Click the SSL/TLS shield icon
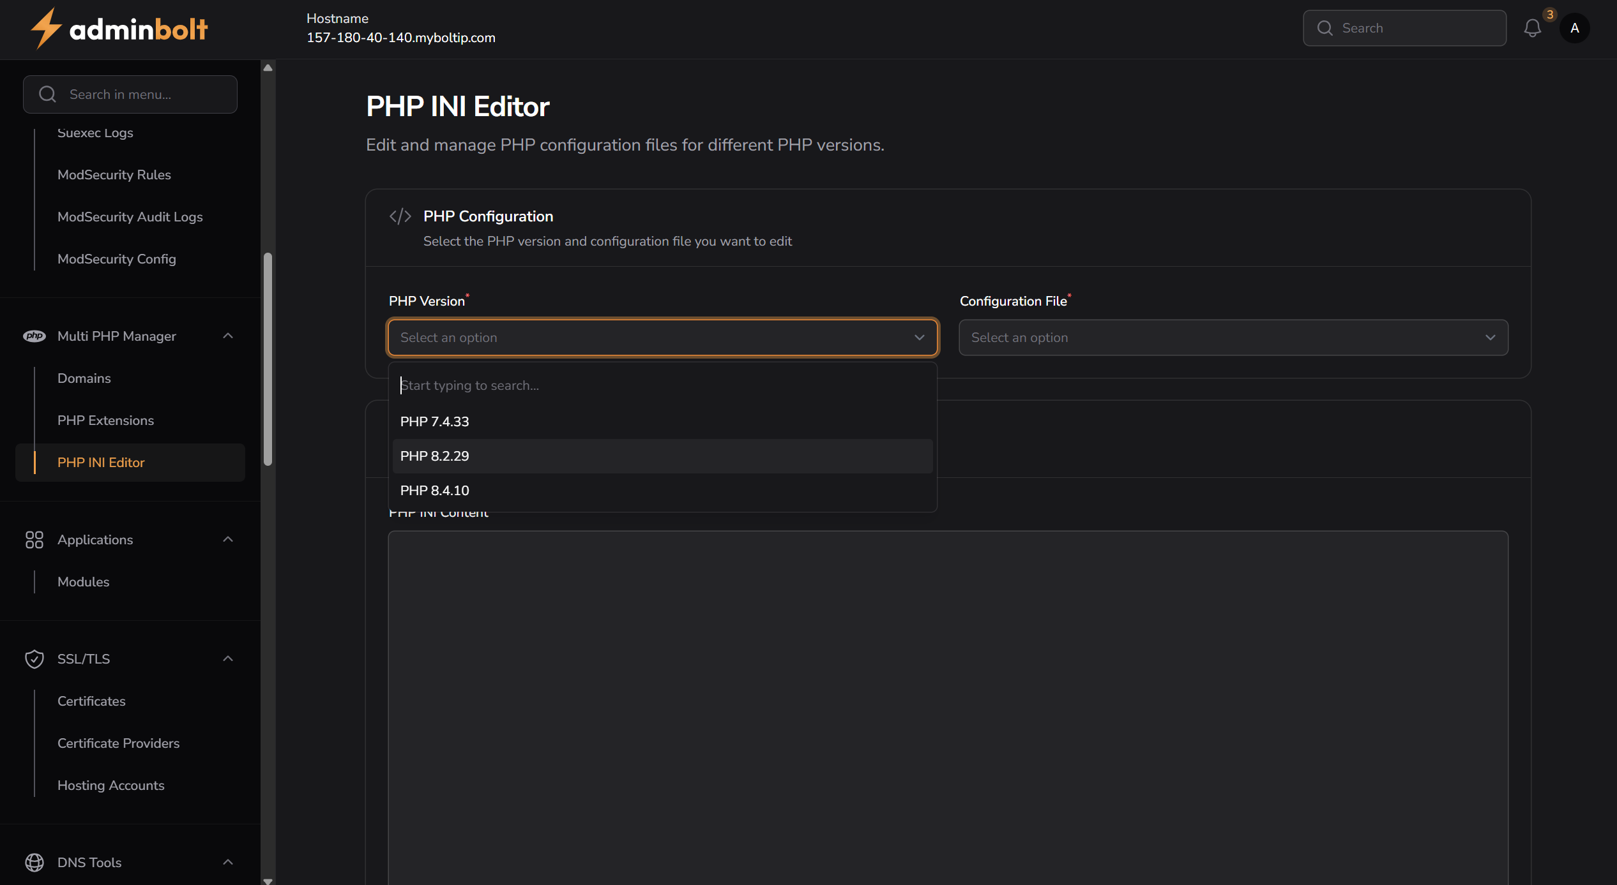The image size is (1617, 885). tap(34, 658)
